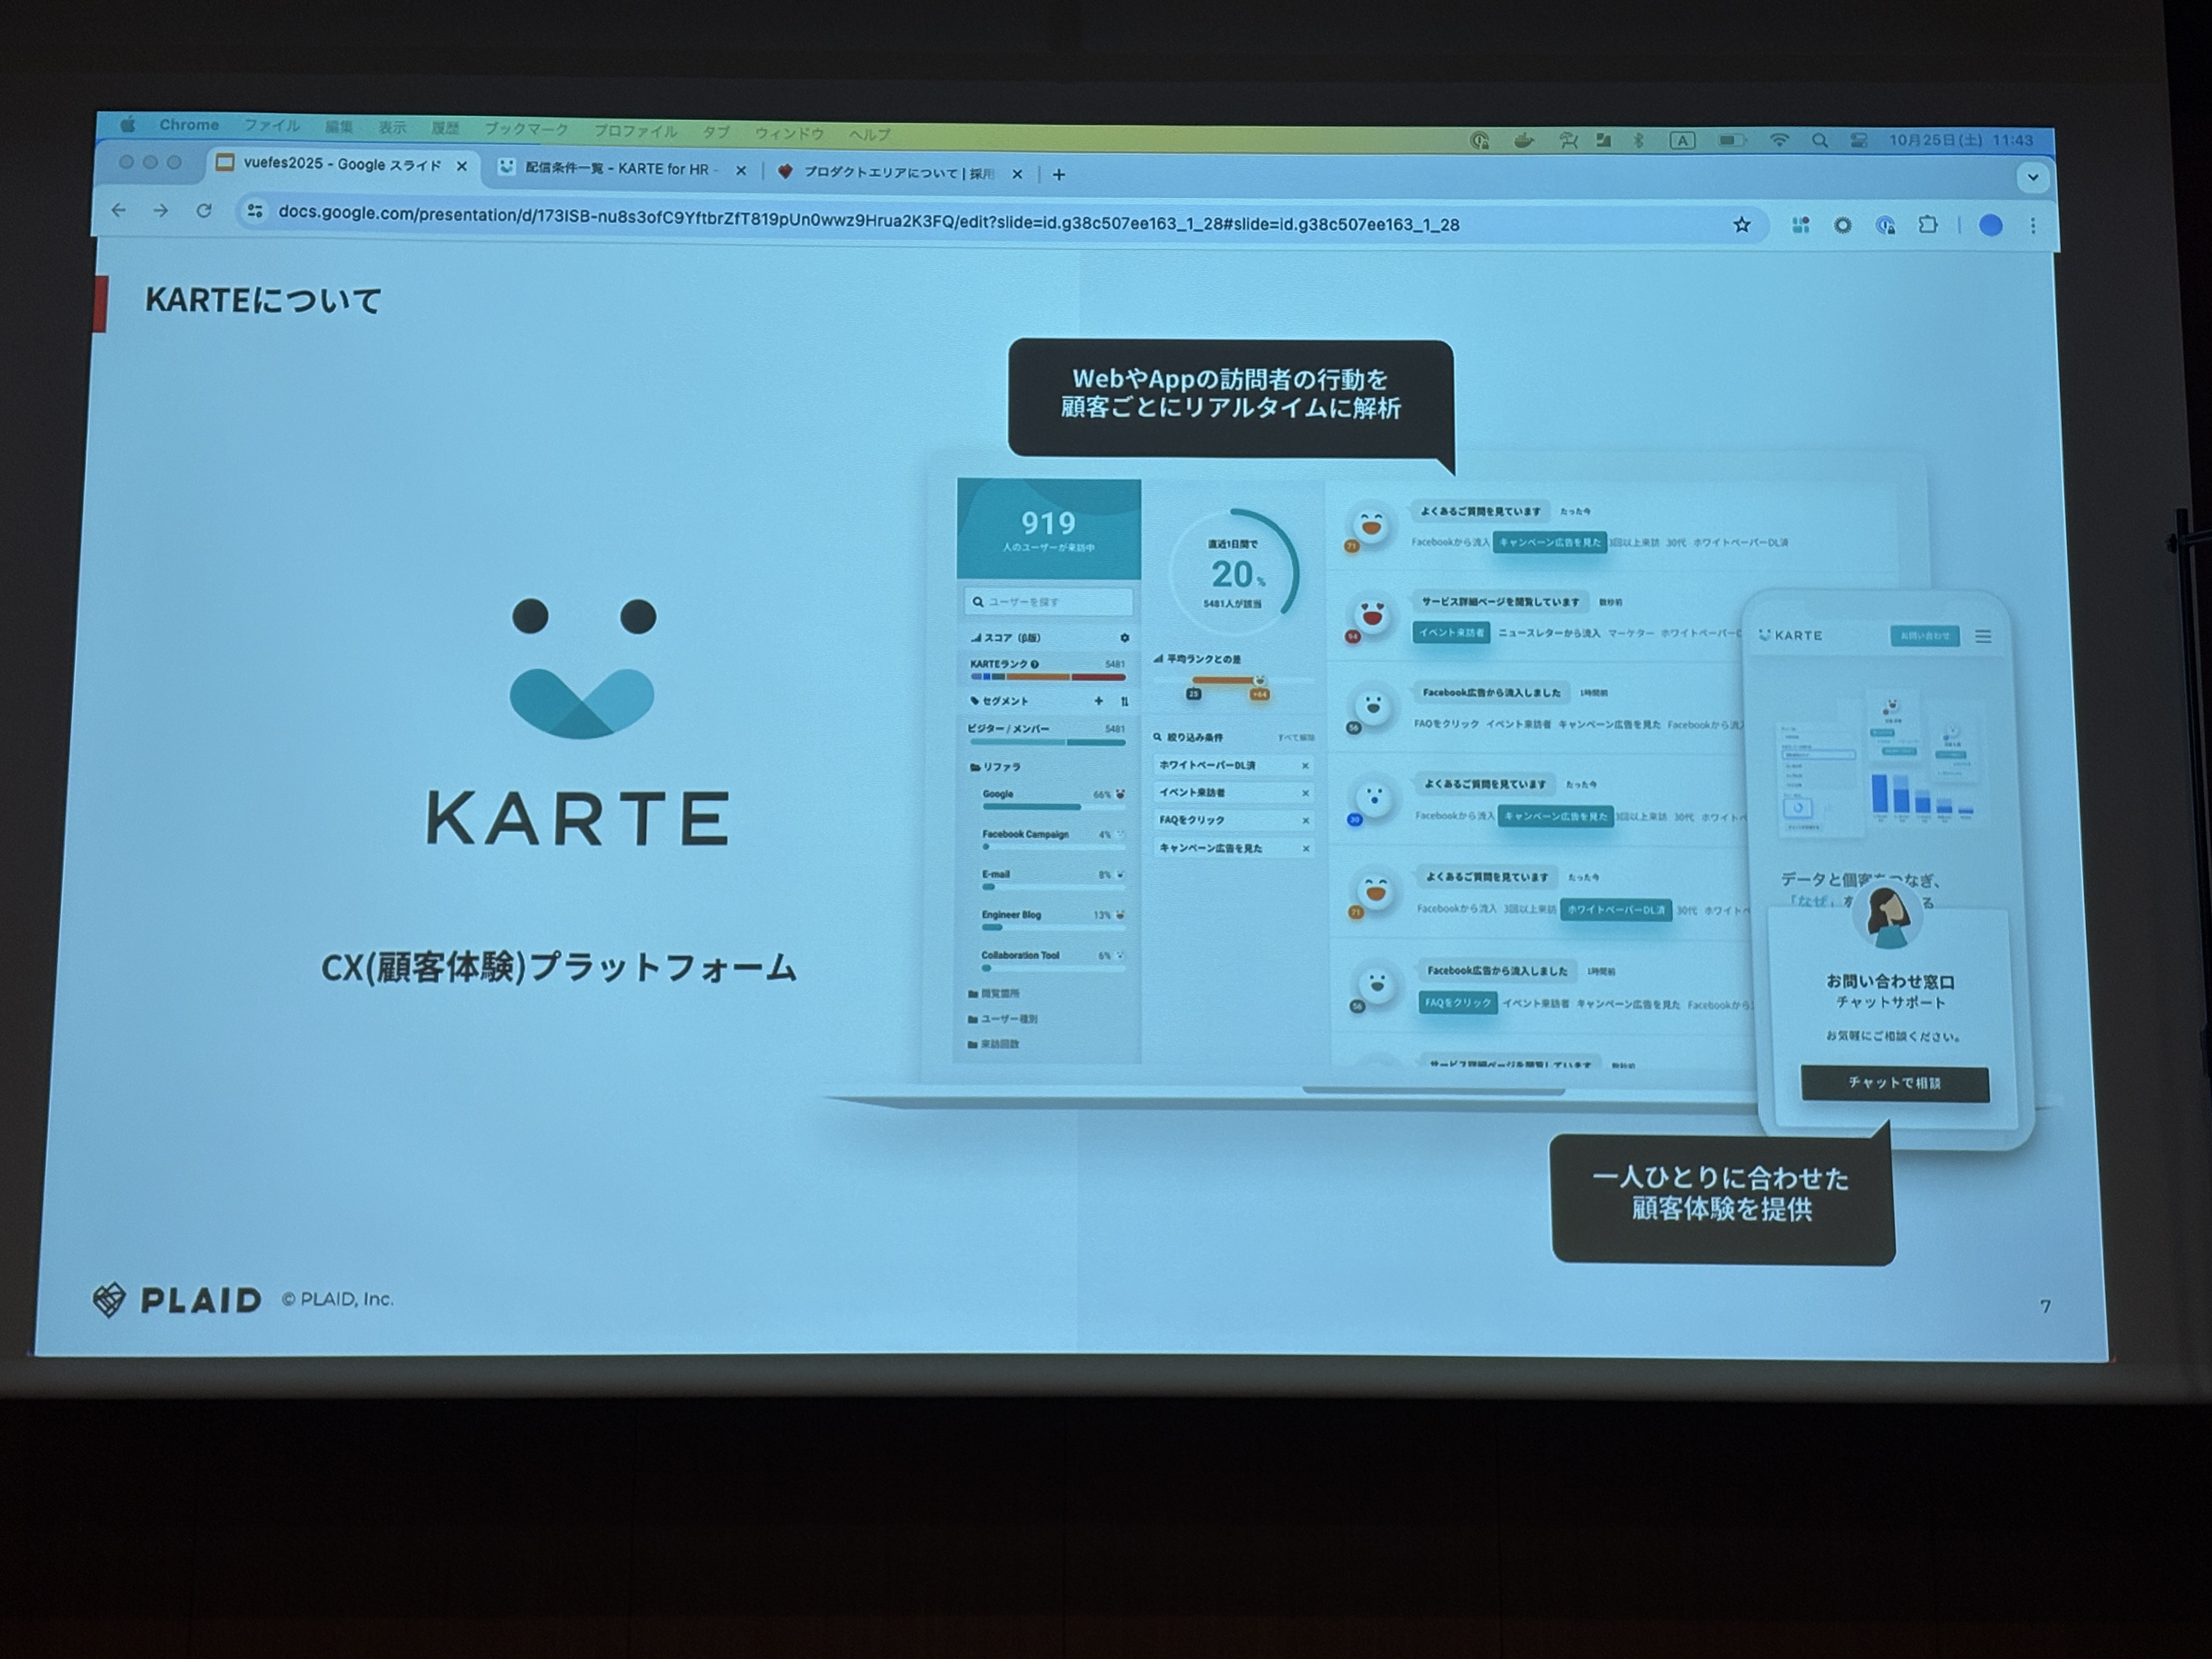Expand the tab search dropdown arrow
The image size is (2212, 1659).
(2033, 178)
